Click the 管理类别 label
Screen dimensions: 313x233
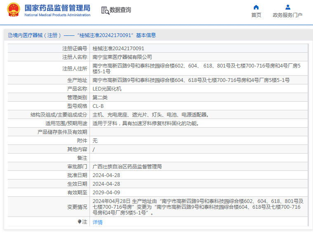tap(77, 98)
